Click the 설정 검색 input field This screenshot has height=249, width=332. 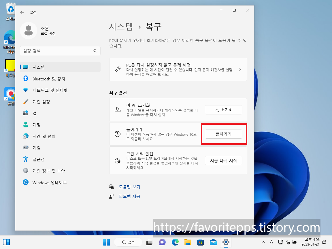coord(60,51)
